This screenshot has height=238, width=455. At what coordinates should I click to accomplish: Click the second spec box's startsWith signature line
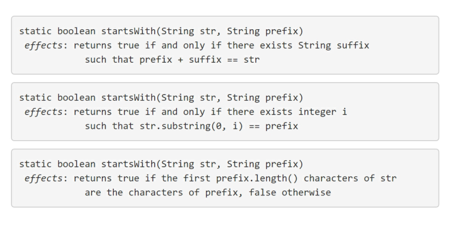(161, 98)
